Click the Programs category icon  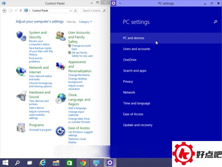21,128
